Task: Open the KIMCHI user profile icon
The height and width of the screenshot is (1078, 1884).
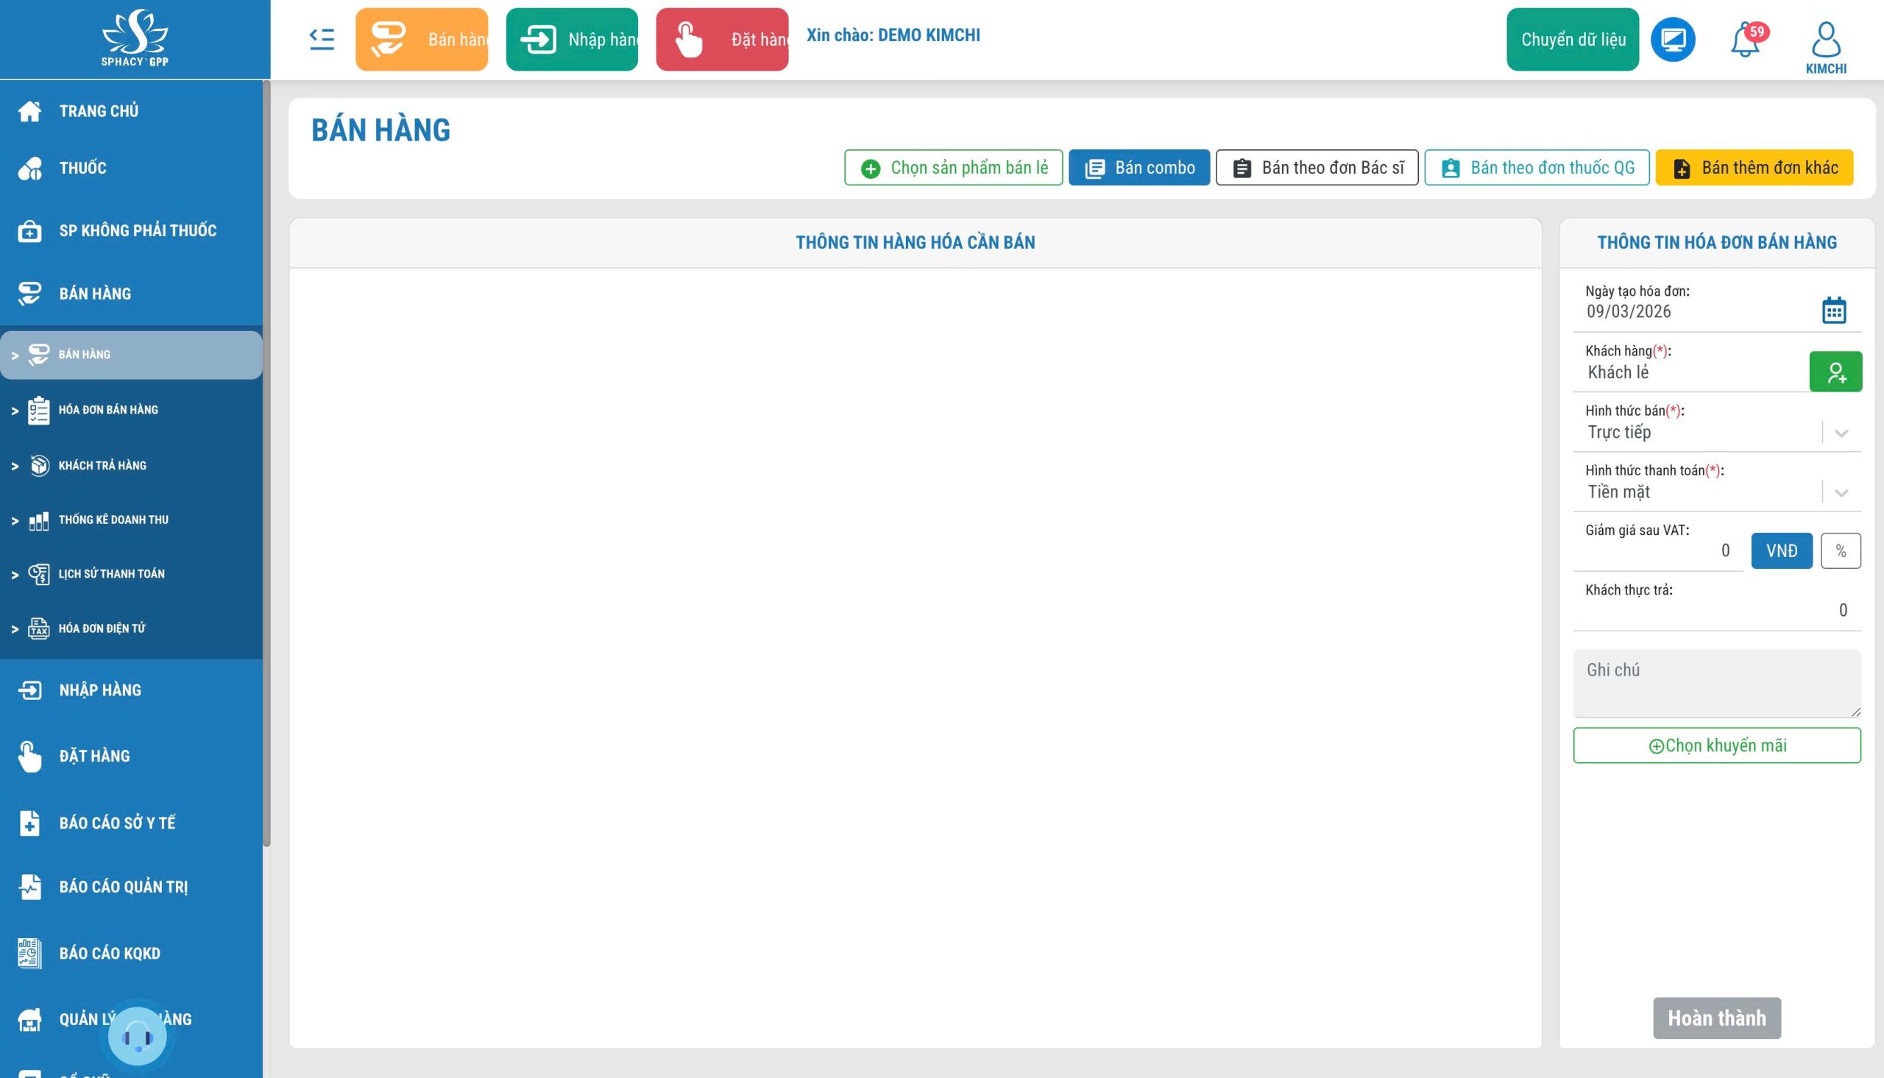Action: pos(1826,40)
